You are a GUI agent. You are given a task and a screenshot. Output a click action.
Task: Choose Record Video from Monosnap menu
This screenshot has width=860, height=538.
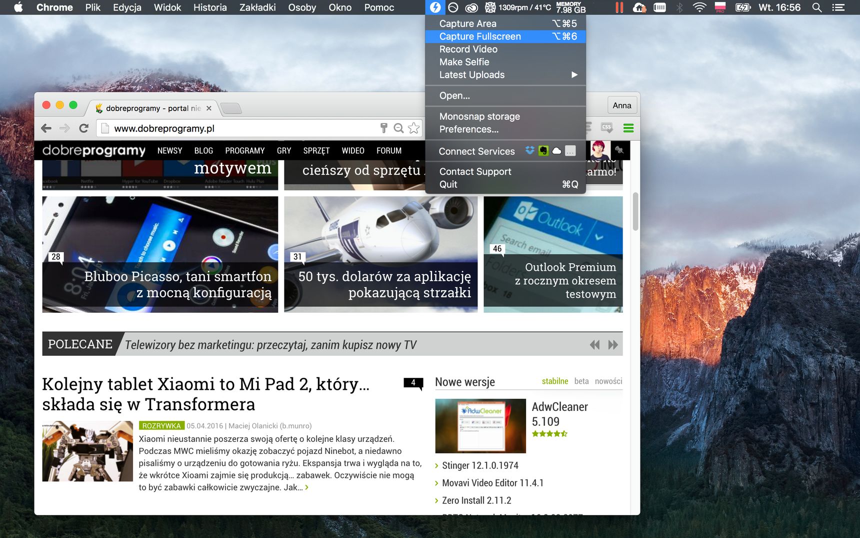[505, 49]
